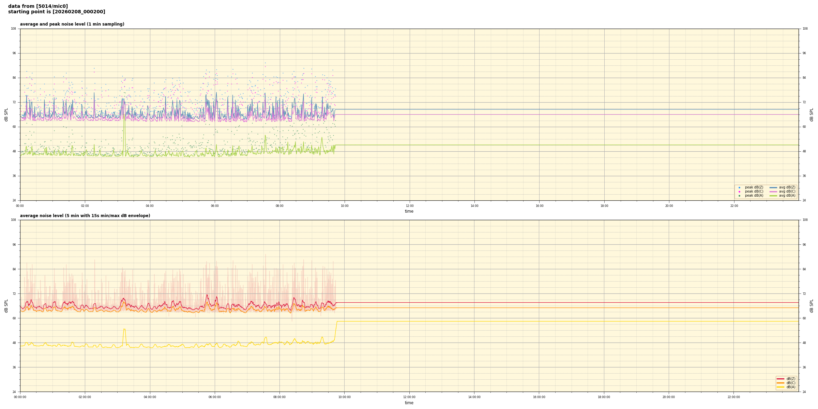The image size is (818, 409).
Task: Click the 22:00 tick label on top chart
Action: 734,206
